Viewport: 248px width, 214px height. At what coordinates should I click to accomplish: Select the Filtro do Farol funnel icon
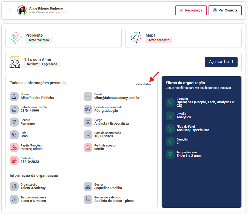pyautogui.click(x=170, y=128)
